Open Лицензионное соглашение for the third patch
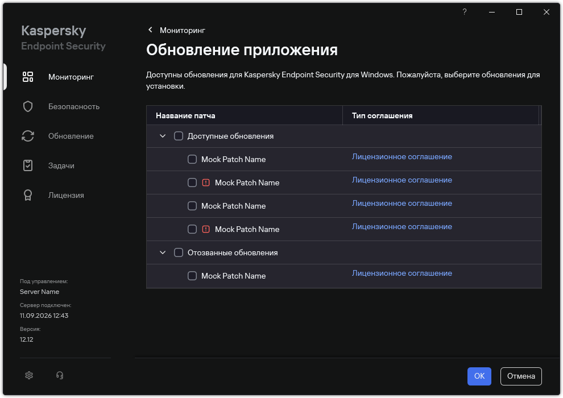 (x=402, y=204)
